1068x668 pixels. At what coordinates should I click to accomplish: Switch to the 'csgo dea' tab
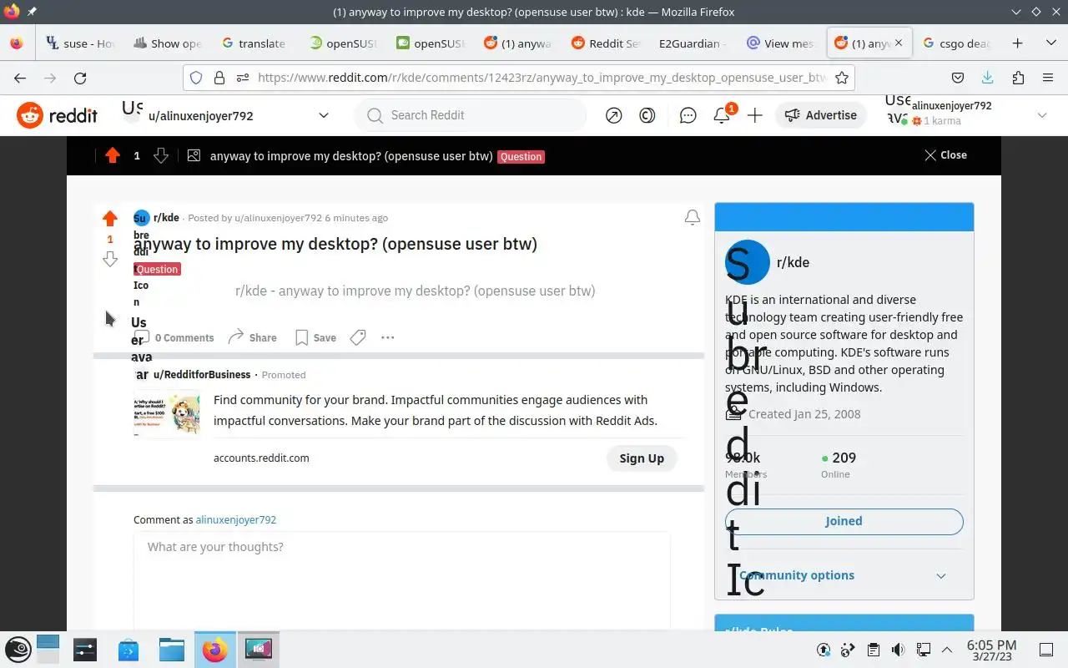[956, 43]
